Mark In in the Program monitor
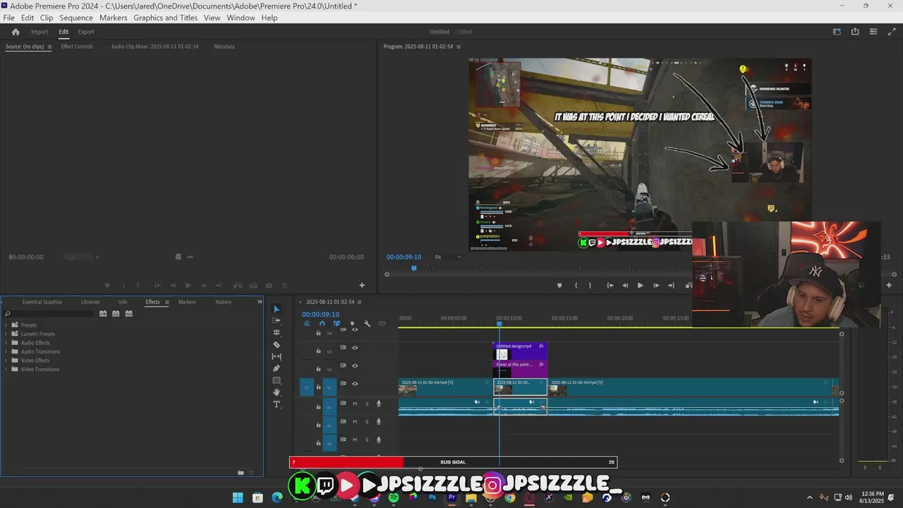Screen dimensions: 903x508 pyautogui.click(x=576, y=285)
